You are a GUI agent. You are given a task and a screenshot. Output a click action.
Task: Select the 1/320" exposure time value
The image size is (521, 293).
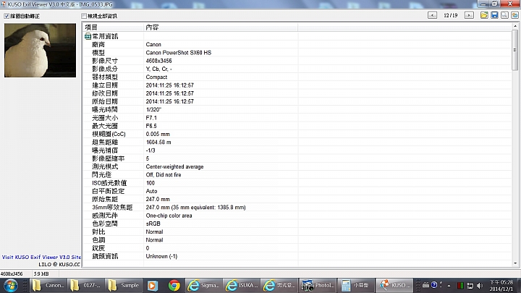153,110
